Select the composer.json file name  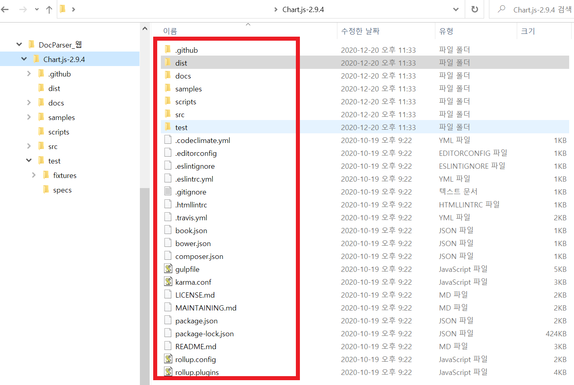(199, 257)
